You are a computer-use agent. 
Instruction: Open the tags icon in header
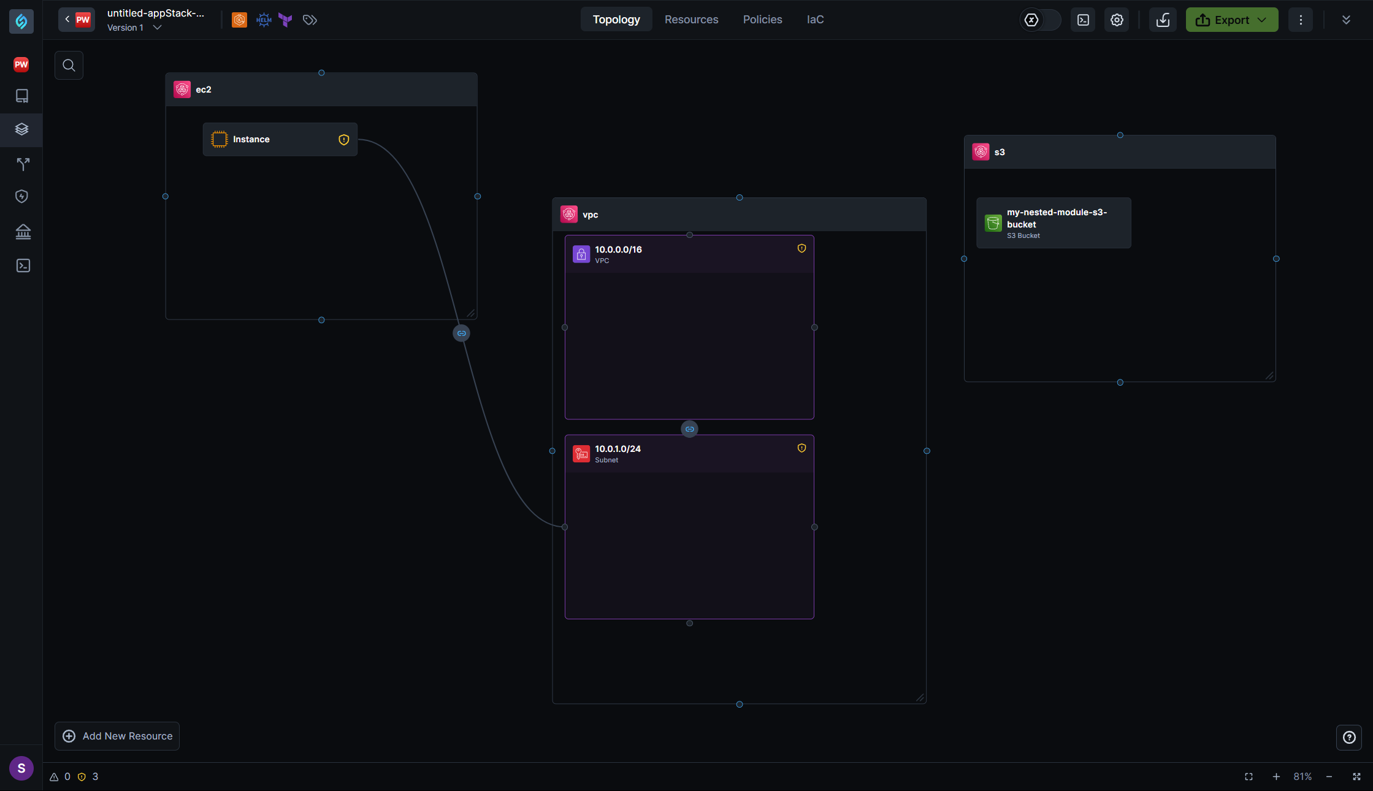[x=310, y=20]
